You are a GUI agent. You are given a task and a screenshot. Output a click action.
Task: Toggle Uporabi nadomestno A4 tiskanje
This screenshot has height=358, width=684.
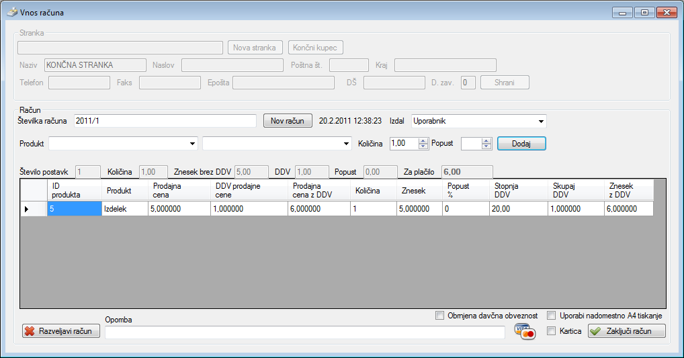552,316
